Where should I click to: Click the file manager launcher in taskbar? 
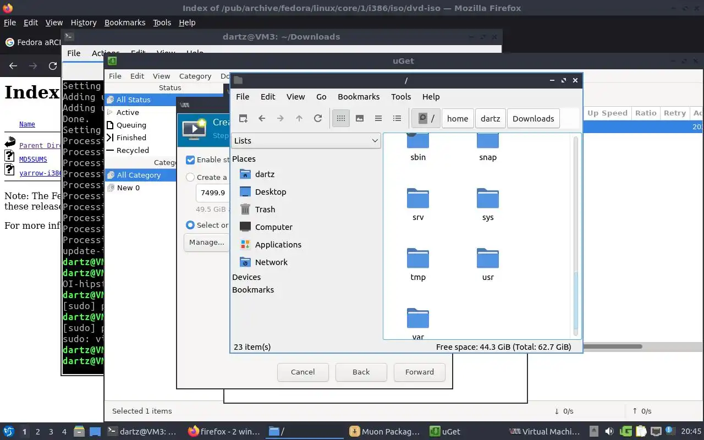[79, 432]
